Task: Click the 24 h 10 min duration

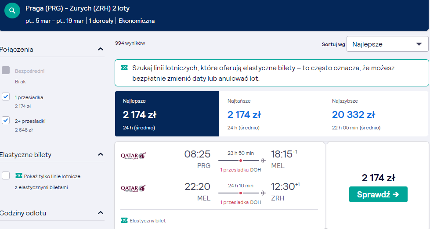Action: (x=241, y=186)
